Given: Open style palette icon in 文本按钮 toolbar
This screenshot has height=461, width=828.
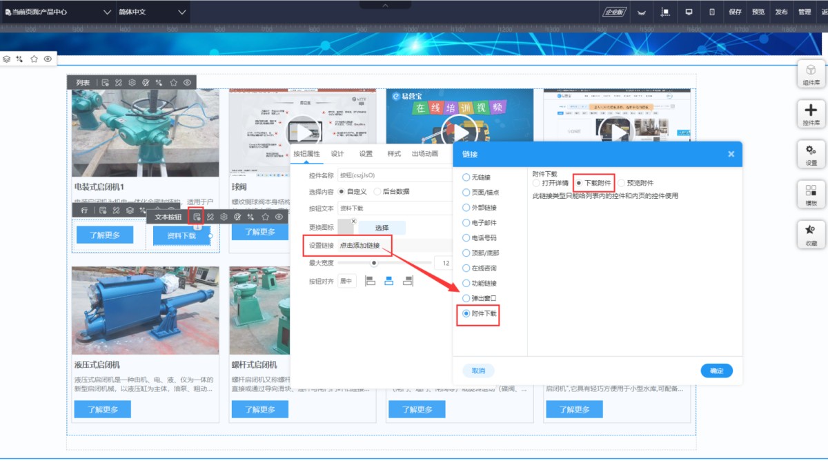Looking at the screenshot, I should click(x=238, y=217).
